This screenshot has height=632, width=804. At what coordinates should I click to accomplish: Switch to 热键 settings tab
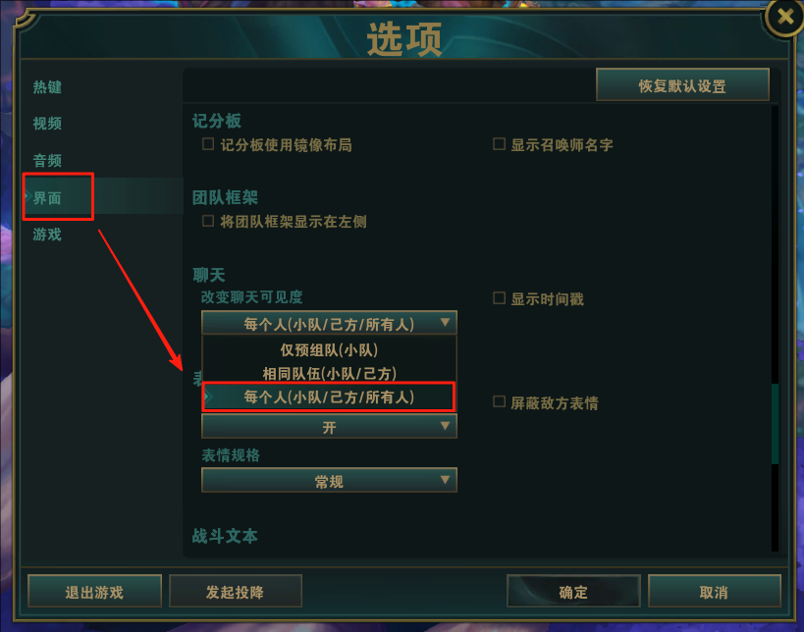47,87
